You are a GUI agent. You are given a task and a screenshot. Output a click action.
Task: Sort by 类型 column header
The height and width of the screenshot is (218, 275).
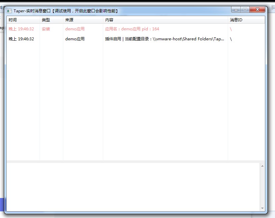[x=51, y=20]
